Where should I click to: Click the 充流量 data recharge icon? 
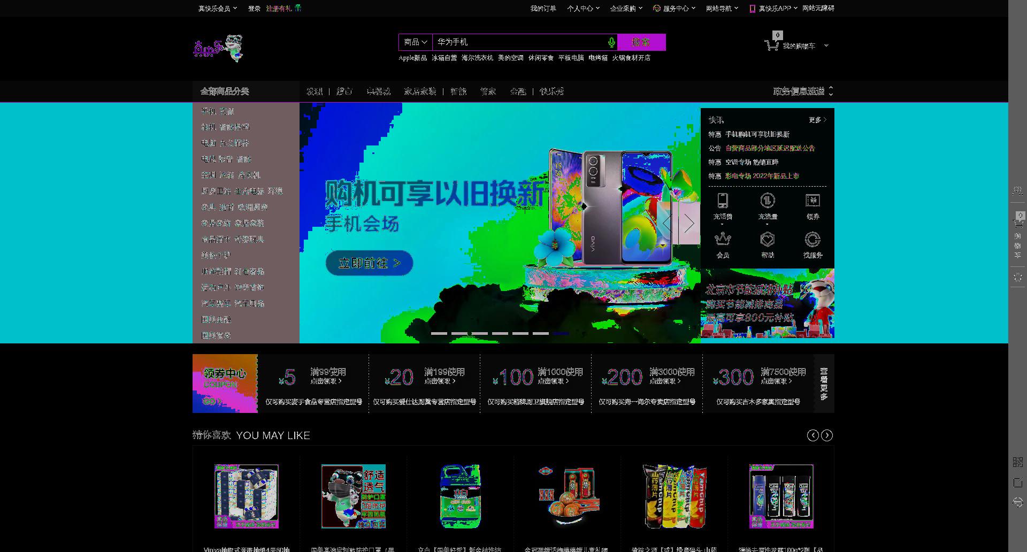[x=768, y=201]
